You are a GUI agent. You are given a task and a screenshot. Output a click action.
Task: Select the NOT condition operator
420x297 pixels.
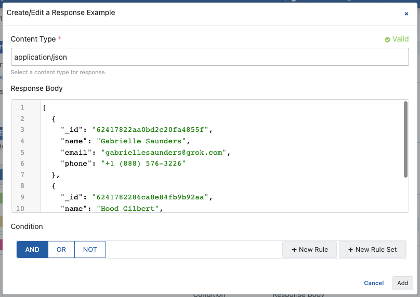pyautogui.click(x=90, y=250)
